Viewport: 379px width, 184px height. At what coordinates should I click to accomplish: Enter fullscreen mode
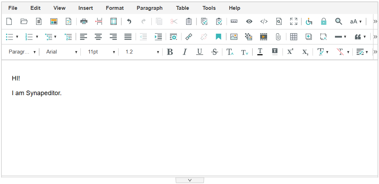294,22
